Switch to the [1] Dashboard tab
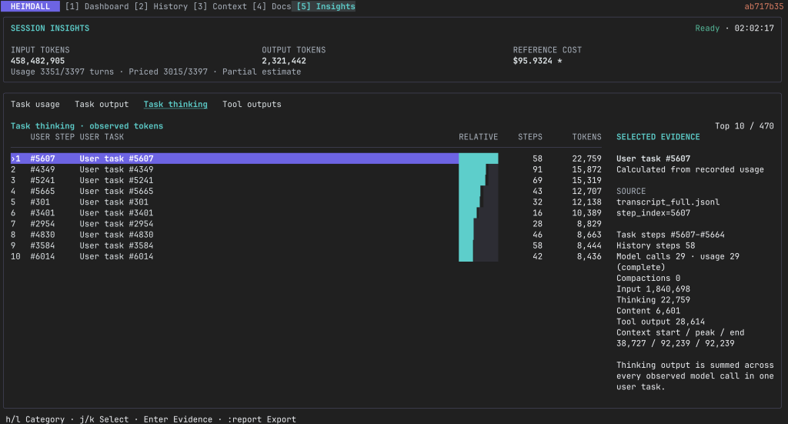 coord(97,6)
